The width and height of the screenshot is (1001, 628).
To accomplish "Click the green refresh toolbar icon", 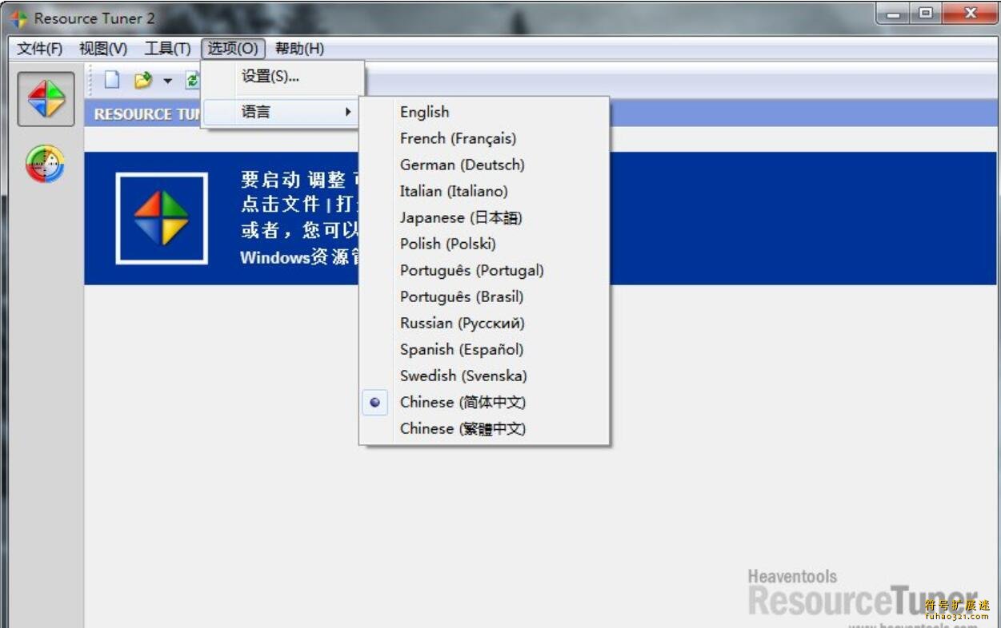I will point(192,80).
